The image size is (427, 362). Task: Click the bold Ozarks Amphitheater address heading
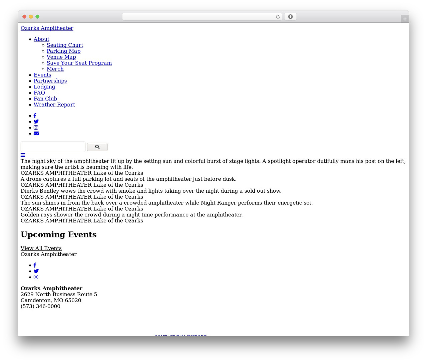pyautogui.click(x=51, y=289)
